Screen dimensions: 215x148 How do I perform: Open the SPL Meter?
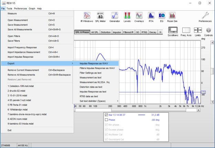[x=100, y=16]
